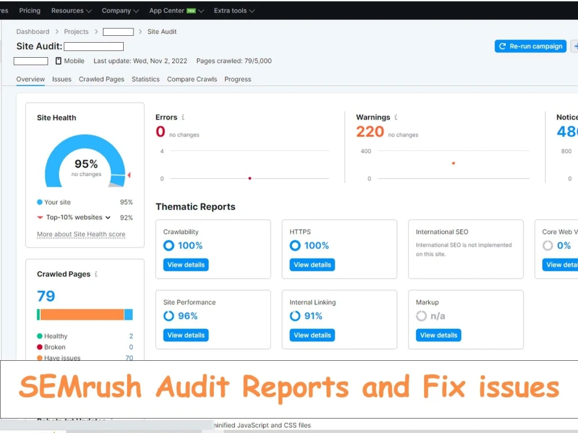Viewport: 578px width, 433px height.
Task: Click the blue Your site legend dot
Action: 40,202
